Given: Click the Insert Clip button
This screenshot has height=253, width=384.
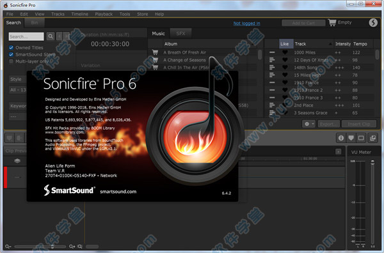Looking at the screenshot, I should pos(359,124).
